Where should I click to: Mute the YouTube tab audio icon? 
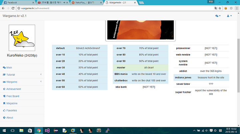(64, 3)
